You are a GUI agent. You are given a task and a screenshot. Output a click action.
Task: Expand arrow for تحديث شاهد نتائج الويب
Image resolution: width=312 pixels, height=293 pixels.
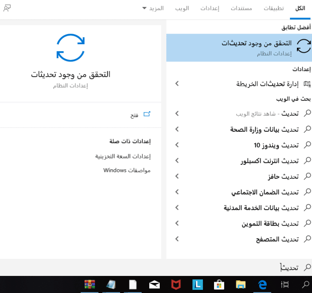[x=177, y=114]
